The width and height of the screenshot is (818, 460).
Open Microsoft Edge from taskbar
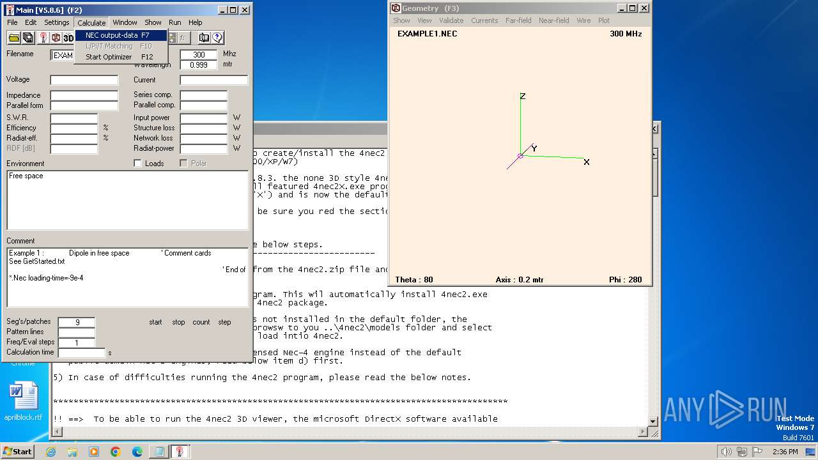coord(137,452)
